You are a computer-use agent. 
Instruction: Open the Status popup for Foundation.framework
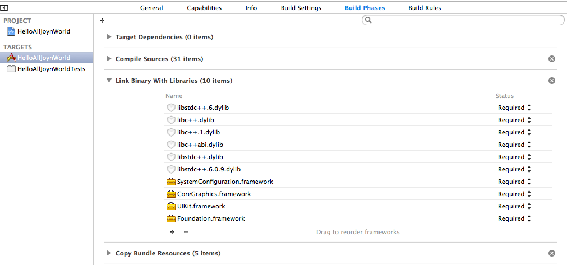click(x=514, y=218)
